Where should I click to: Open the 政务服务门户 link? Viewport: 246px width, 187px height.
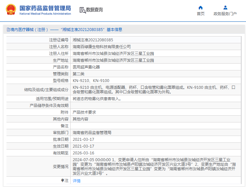(x=225, y=14)
